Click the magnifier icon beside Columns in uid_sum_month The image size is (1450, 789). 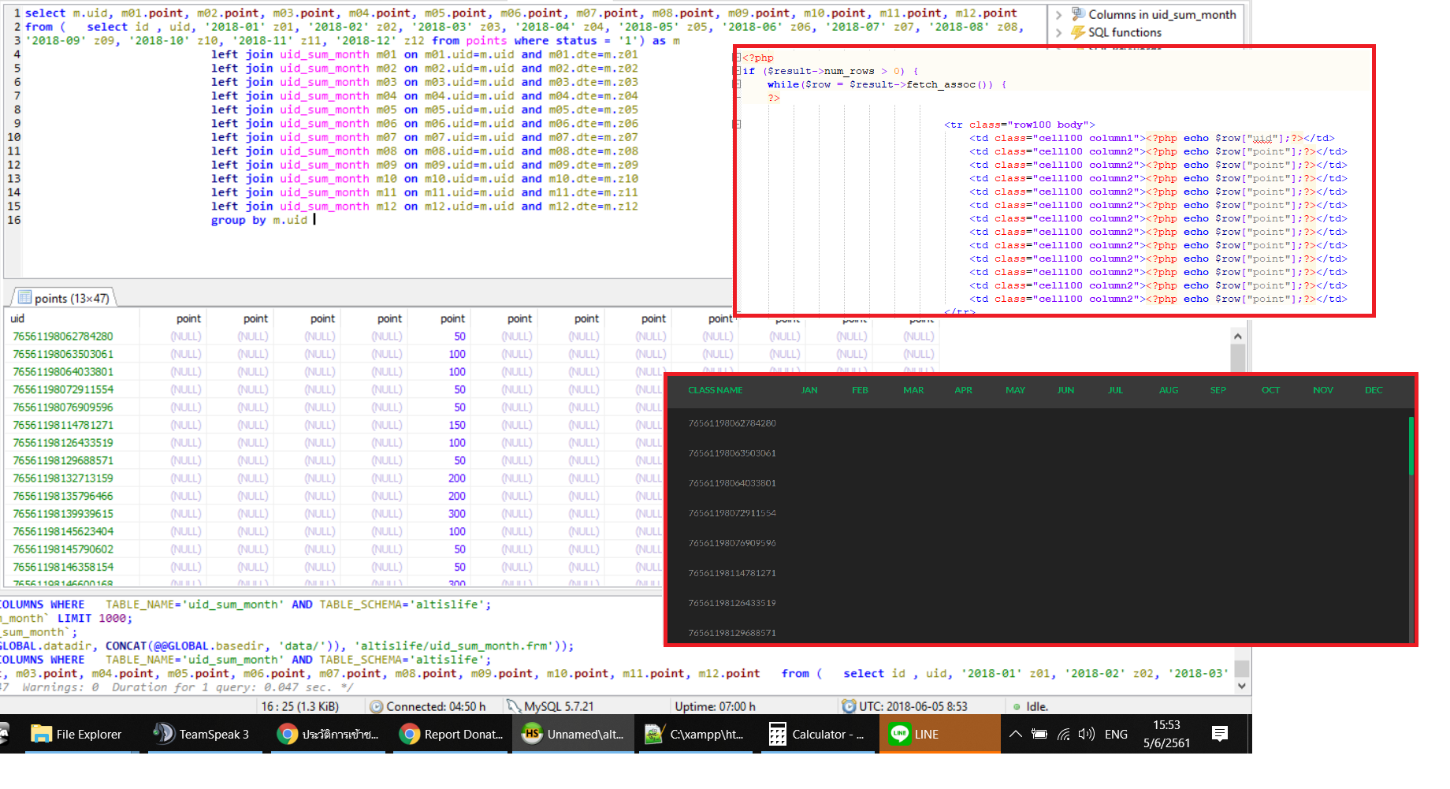tap(1077, 14)
